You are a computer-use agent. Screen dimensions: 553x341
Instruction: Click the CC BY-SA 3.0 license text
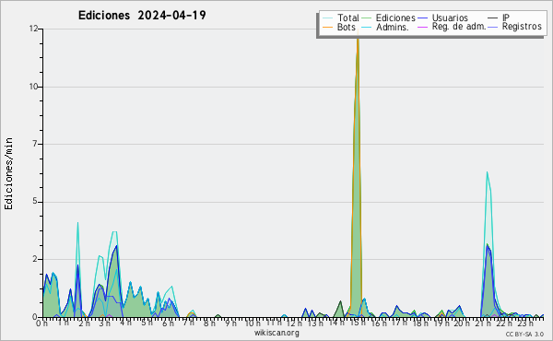pyautogui.click(x=524, y=334)
